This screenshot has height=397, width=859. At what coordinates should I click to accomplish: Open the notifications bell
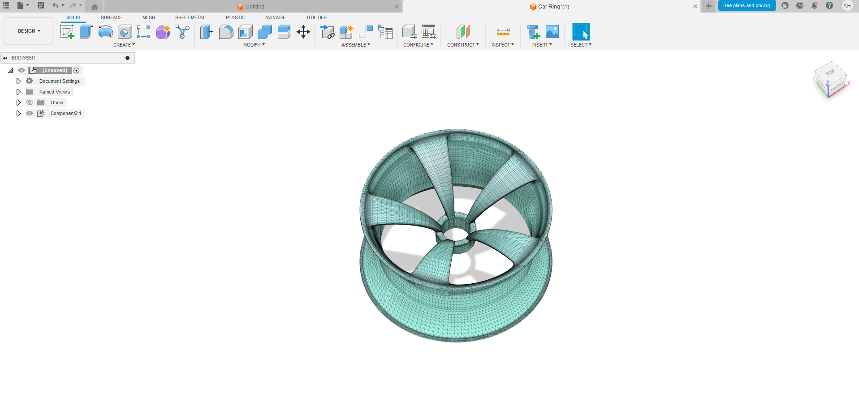[815, 5]
